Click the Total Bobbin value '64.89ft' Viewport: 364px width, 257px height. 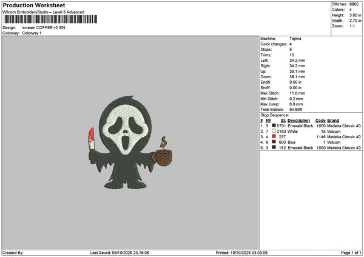coord(296,110)
